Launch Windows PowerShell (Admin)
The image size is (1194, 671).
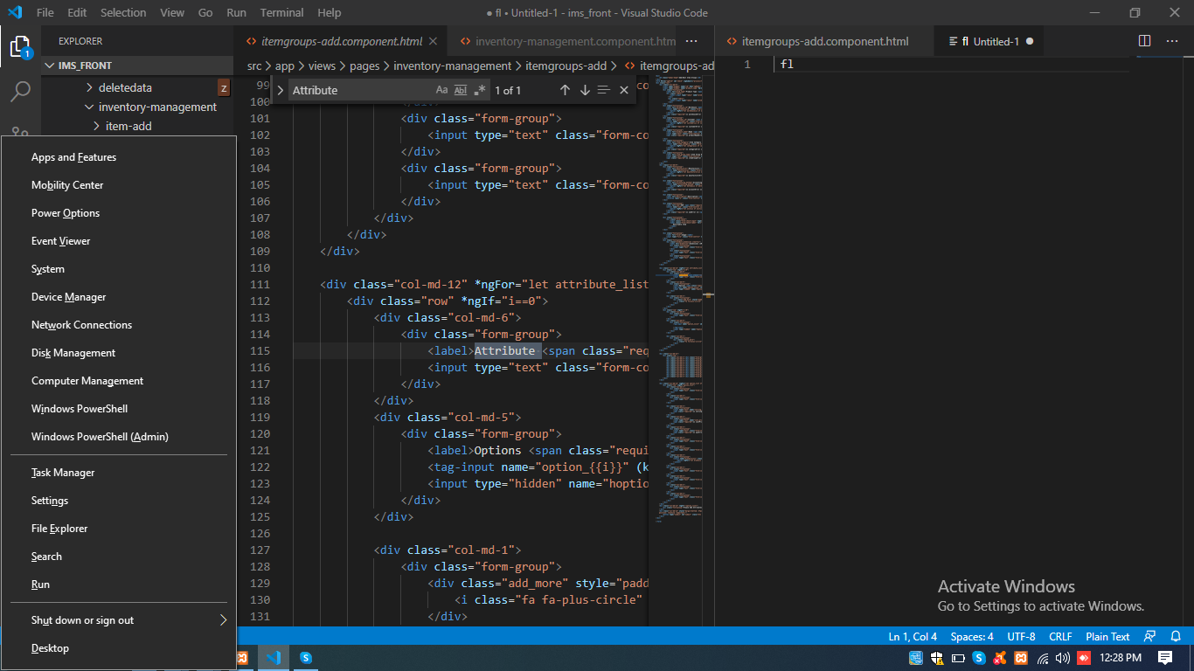(118, 437)
